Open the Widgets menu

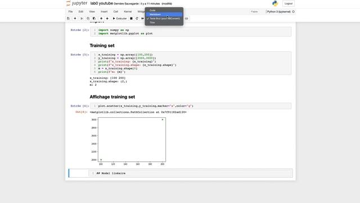point(141,11)
